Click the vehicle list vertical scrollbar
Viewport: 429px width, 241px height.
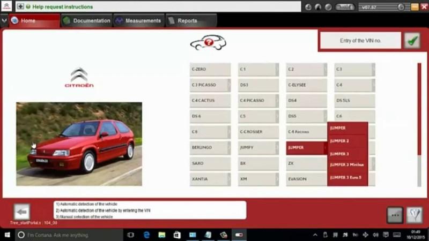pos(419,125)
